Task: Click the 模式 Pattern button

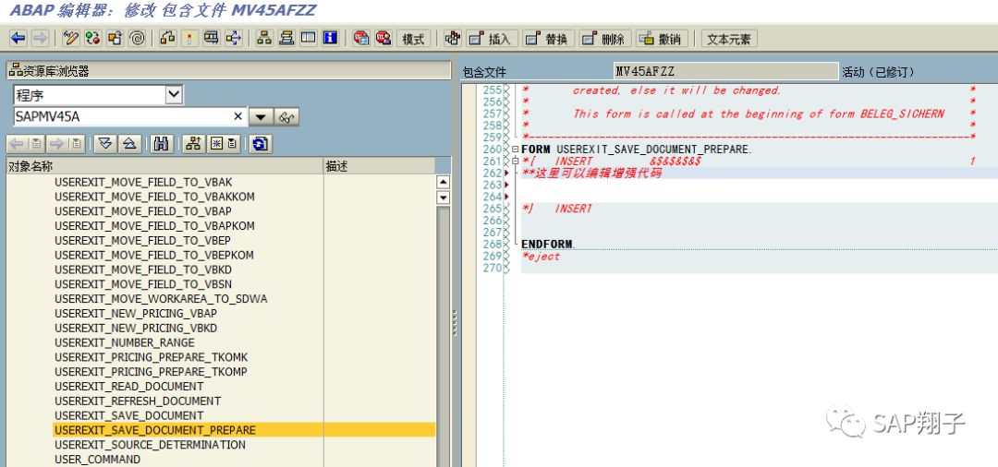Action: pyautogui.click(x=413, y=39)
